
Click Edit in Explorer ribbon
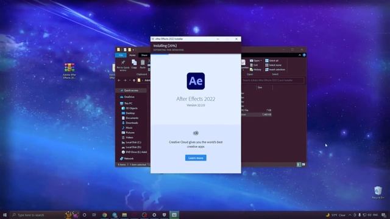(254, 65)
